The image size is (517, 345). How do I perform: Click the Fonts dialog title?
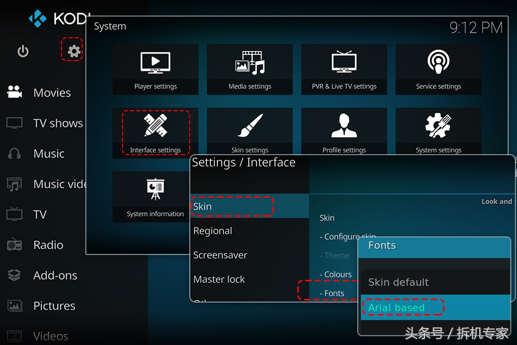click(x=382, y=245)
